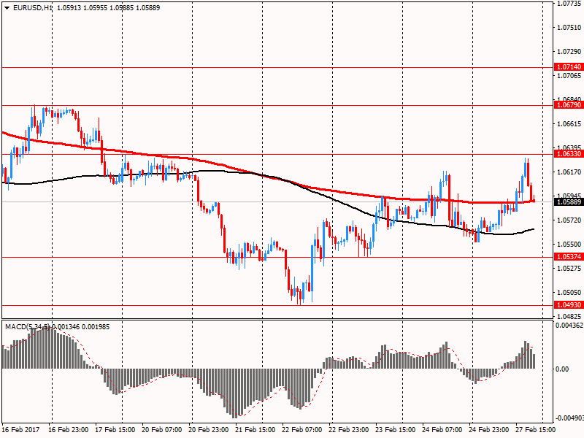Select the 1.04930 red price level label
The height and width of the screenshot is (438, 584).
pyautogui.click(x=569, y=305)
